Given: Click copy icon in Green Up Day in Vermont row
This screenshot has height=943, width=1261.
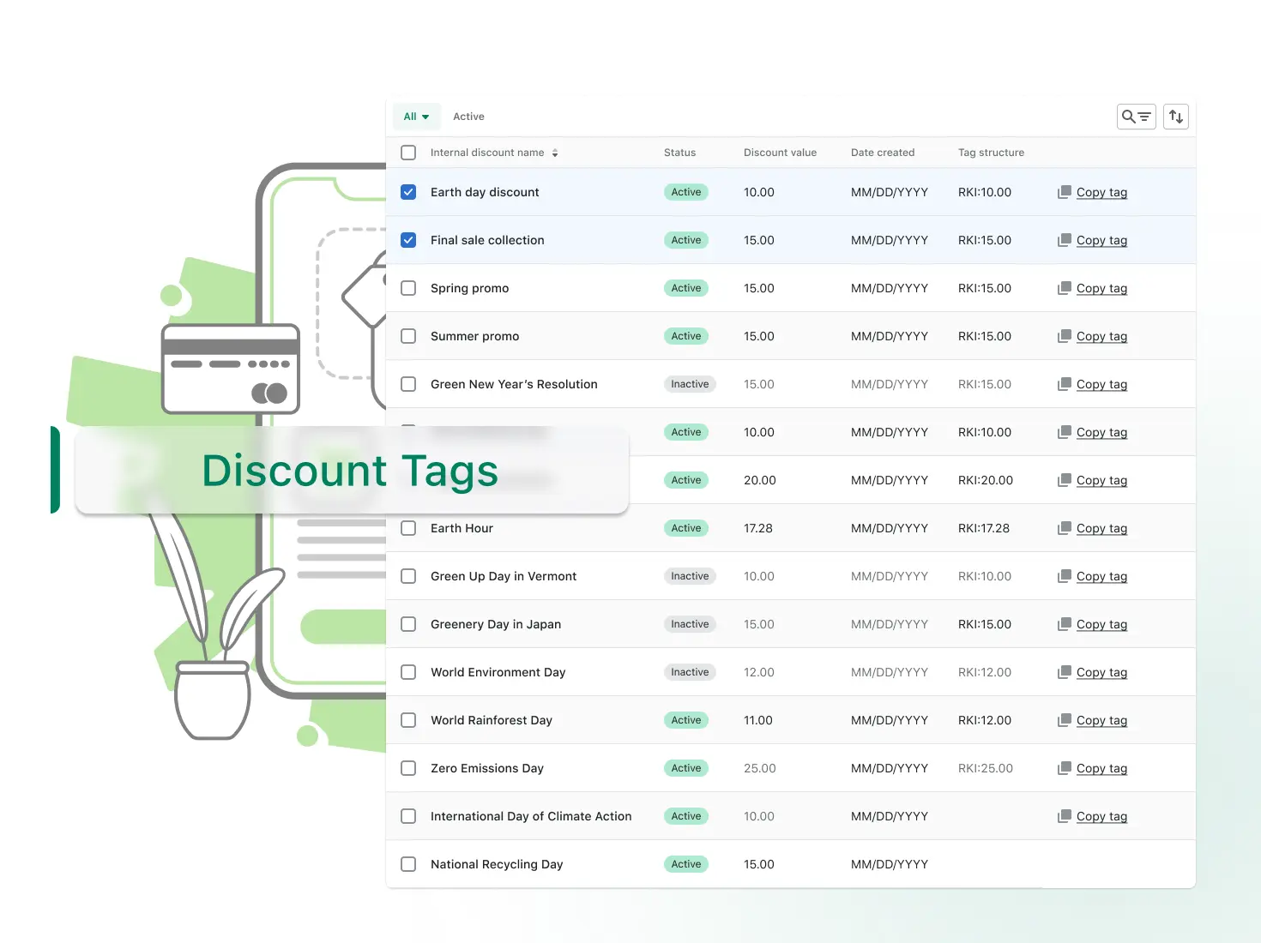Looking at the screenshot, I should pos(1065,576).
